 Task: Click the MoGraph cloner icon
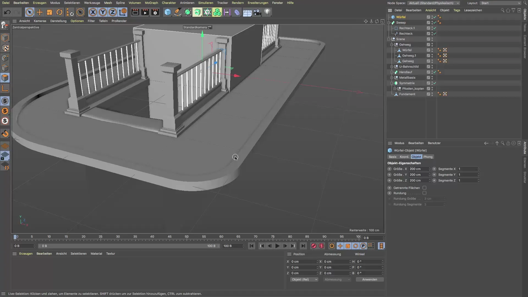pyautogui.click(x=217, y=12)
